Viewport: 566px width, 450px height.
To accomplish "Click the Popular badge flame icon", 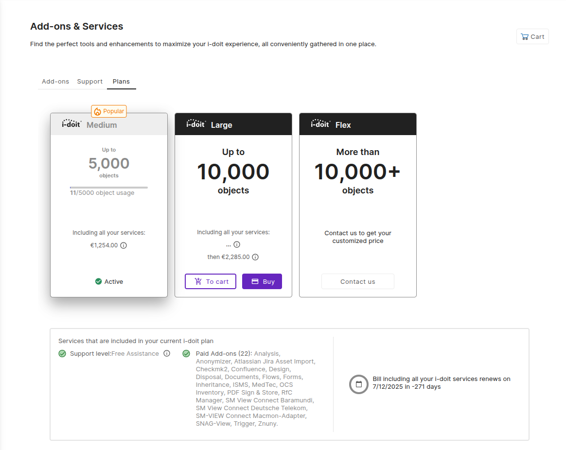I will point(97,111).
